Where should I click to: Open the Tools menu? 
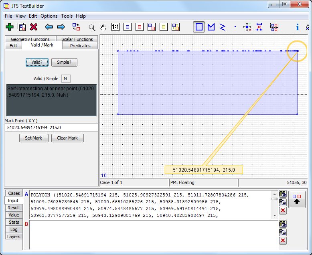tap(67, 16)
